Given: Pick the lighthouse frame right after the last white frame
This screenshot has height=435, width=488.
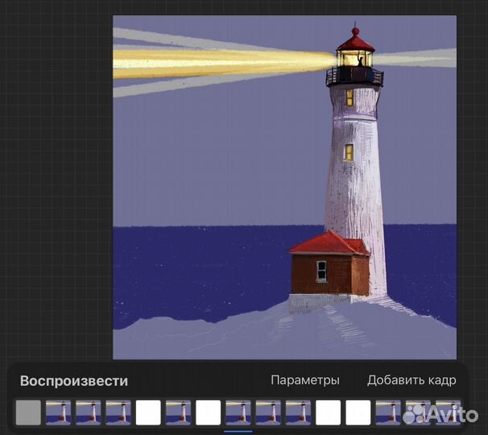Looking at the screenshot, I should click(388, 412).
